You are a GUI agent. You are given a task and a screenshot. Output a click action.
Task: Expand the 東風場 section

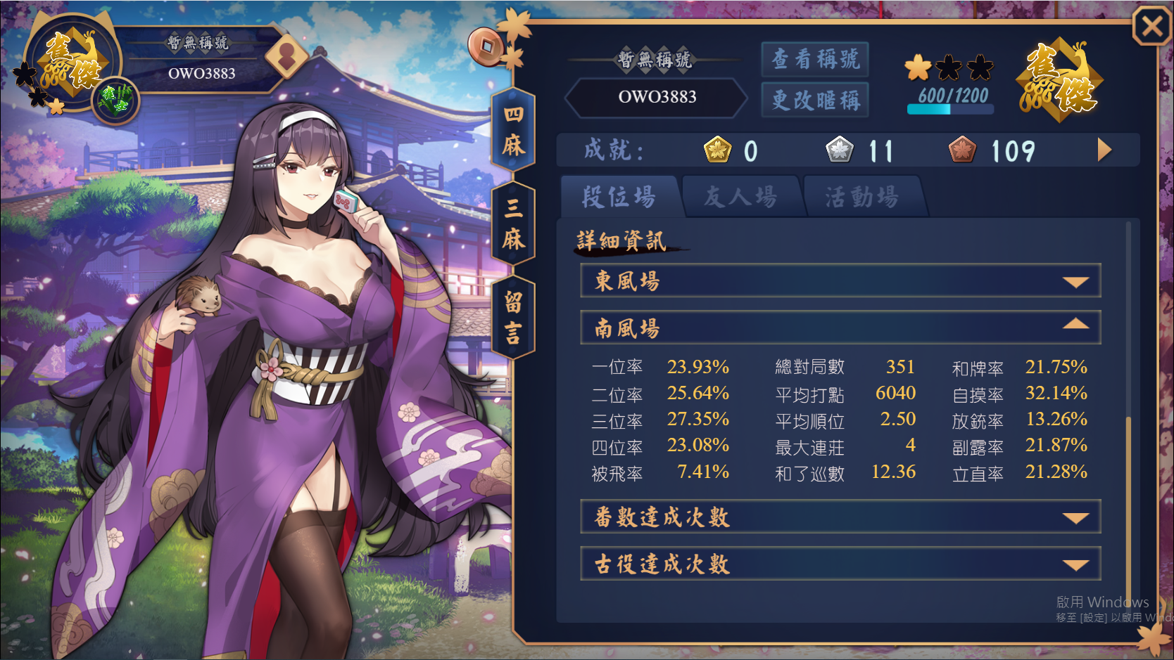(840, 281)
